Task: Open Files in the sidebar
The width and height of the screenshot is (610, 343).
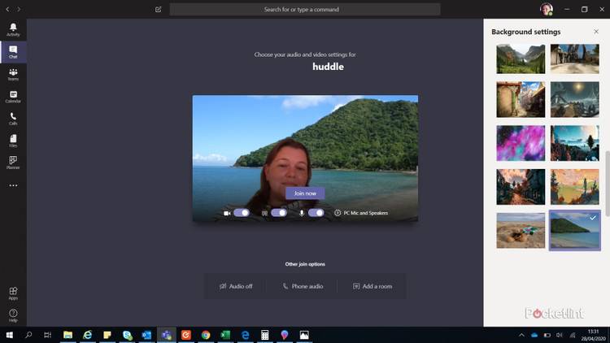Action: 13,140
